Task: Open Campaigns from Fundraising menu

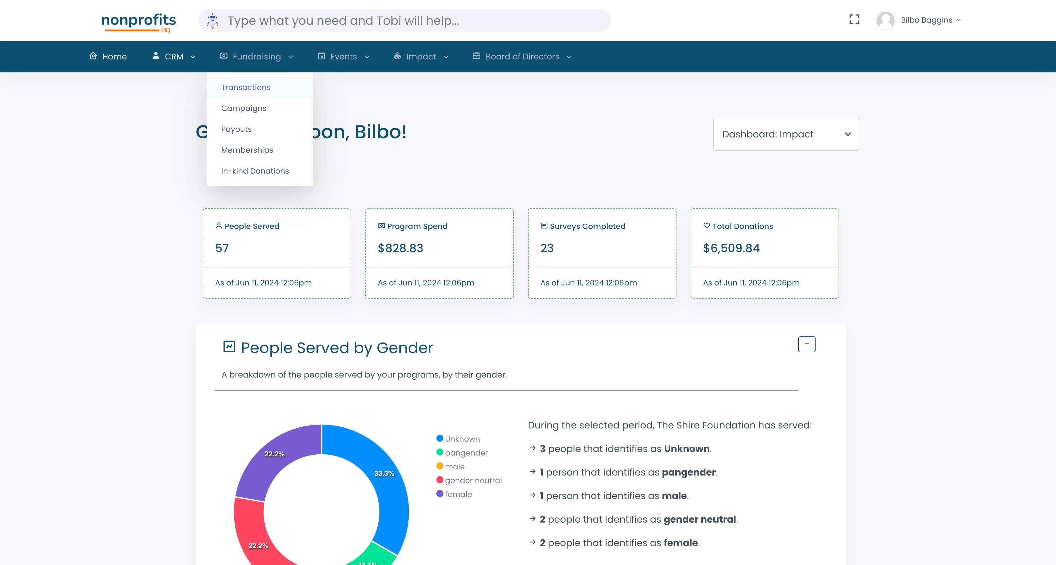Action: 260,108
